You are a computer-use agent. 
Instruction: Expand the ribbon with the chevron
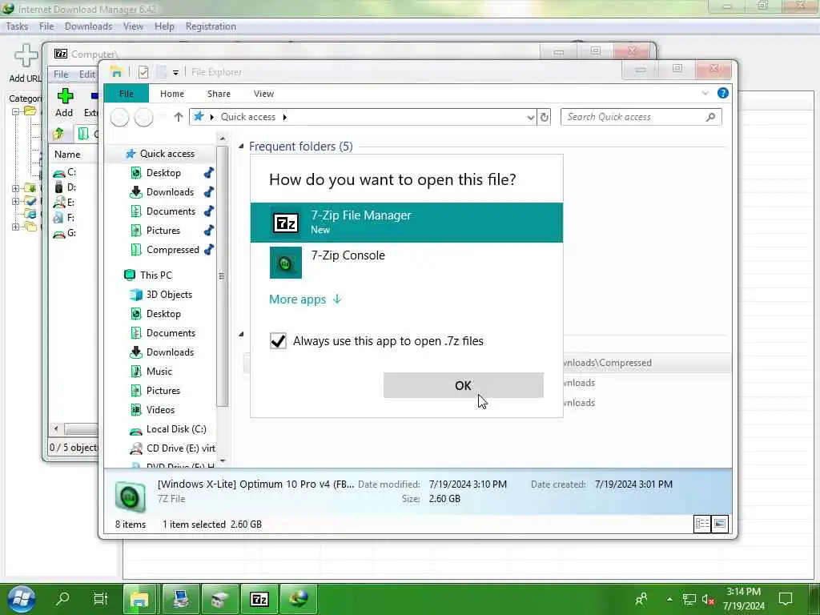coord(705,93)
